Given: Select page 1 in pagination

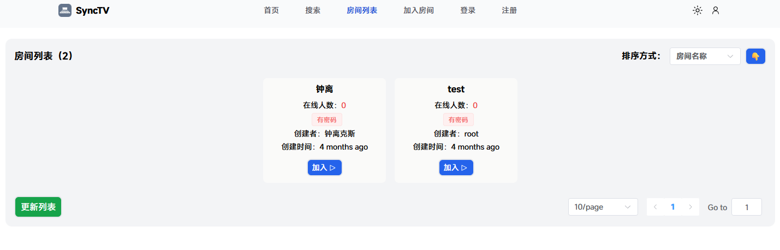Looking at the screenshot, I should 672,207.
